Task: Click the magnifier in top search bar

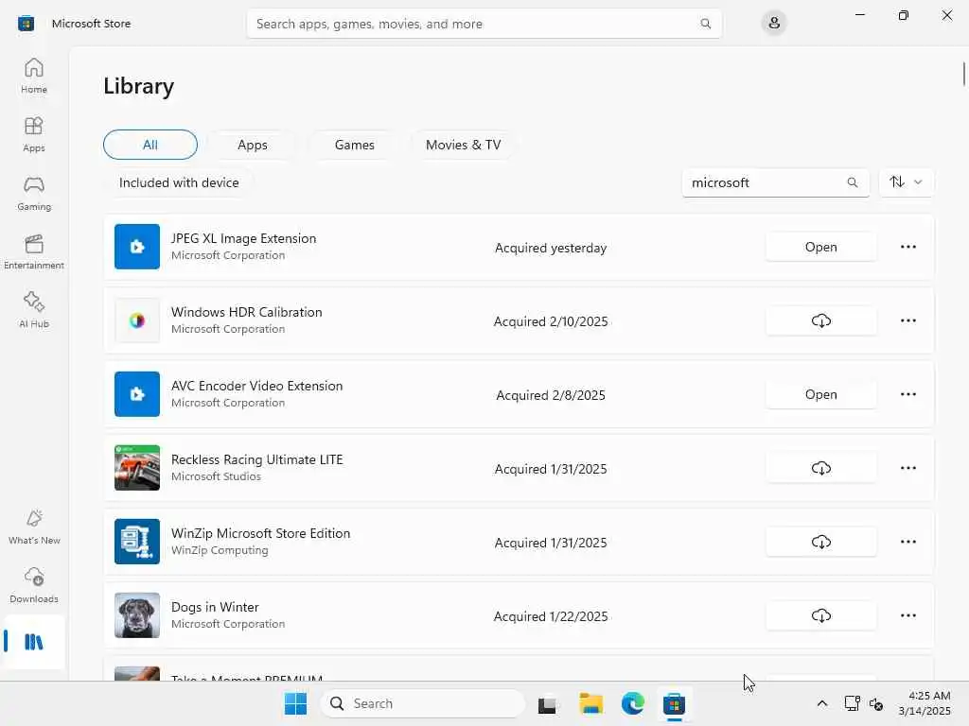Action: 705,24
